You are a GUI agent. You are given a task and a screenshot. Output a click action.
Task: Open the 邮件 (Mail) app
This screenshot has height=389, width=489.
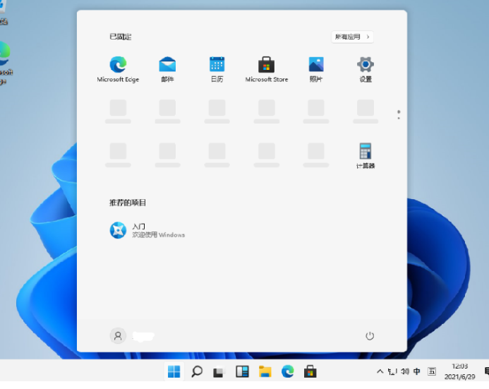167,69
